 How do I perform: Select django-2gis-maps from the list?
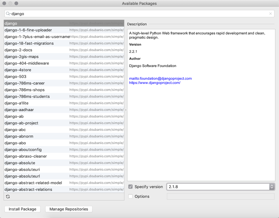[x=21, y=56]
